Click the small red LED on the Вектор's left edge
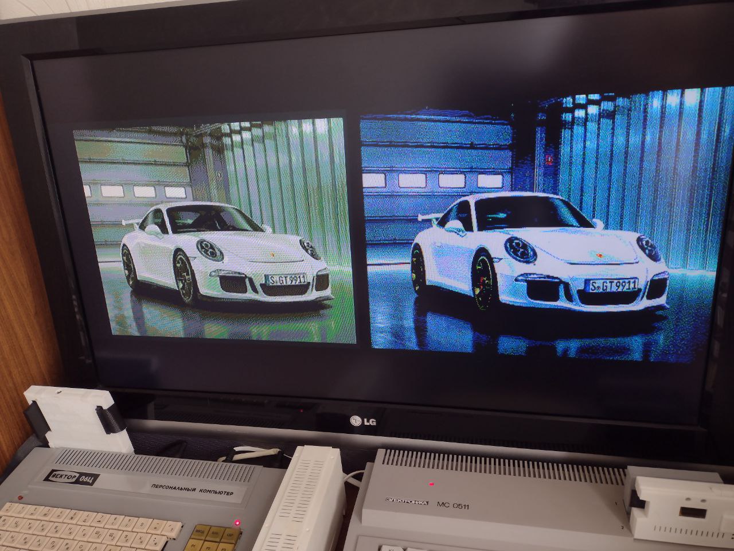The width and height of the screenshot is (734, 551). (x=21, y=497)
